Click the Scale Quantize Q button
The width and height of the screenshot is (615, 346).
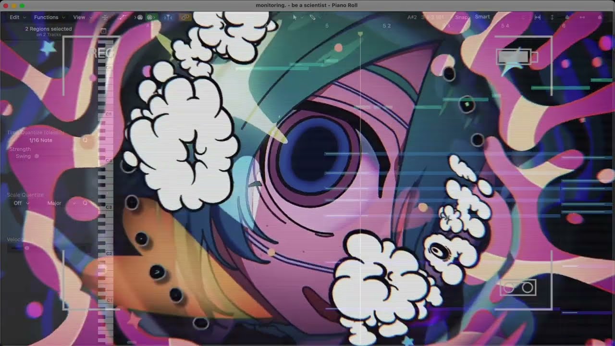(86, 203)
